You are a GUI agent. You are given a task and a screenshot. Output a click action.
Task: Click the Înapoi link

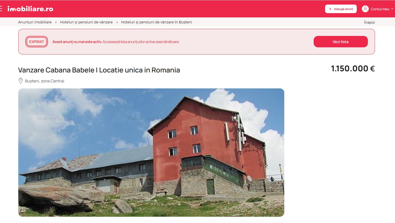(x=369, y=22)
